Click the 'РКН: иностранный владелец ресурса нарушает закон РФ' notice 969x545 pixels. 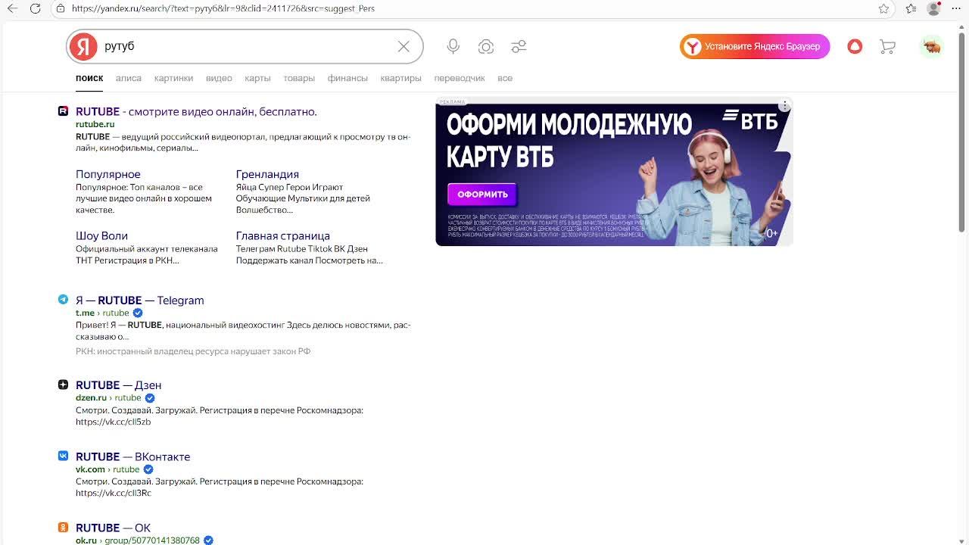(193, 351)
